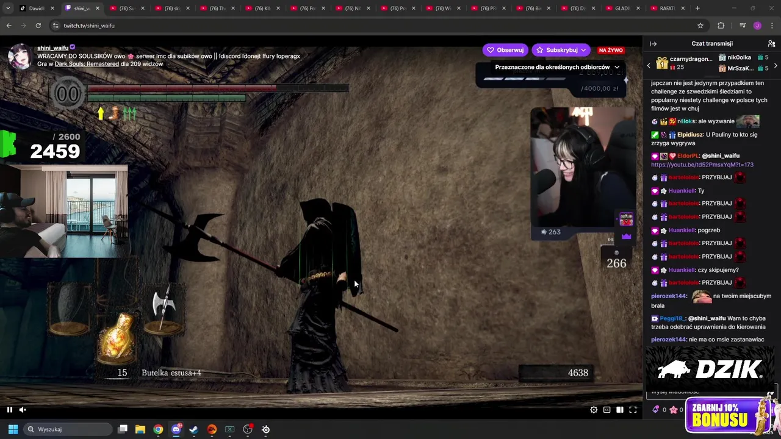Toggle the clip or mini-player icon
Image resolution: width=781 pixels, height=439 pixels.
606,410
